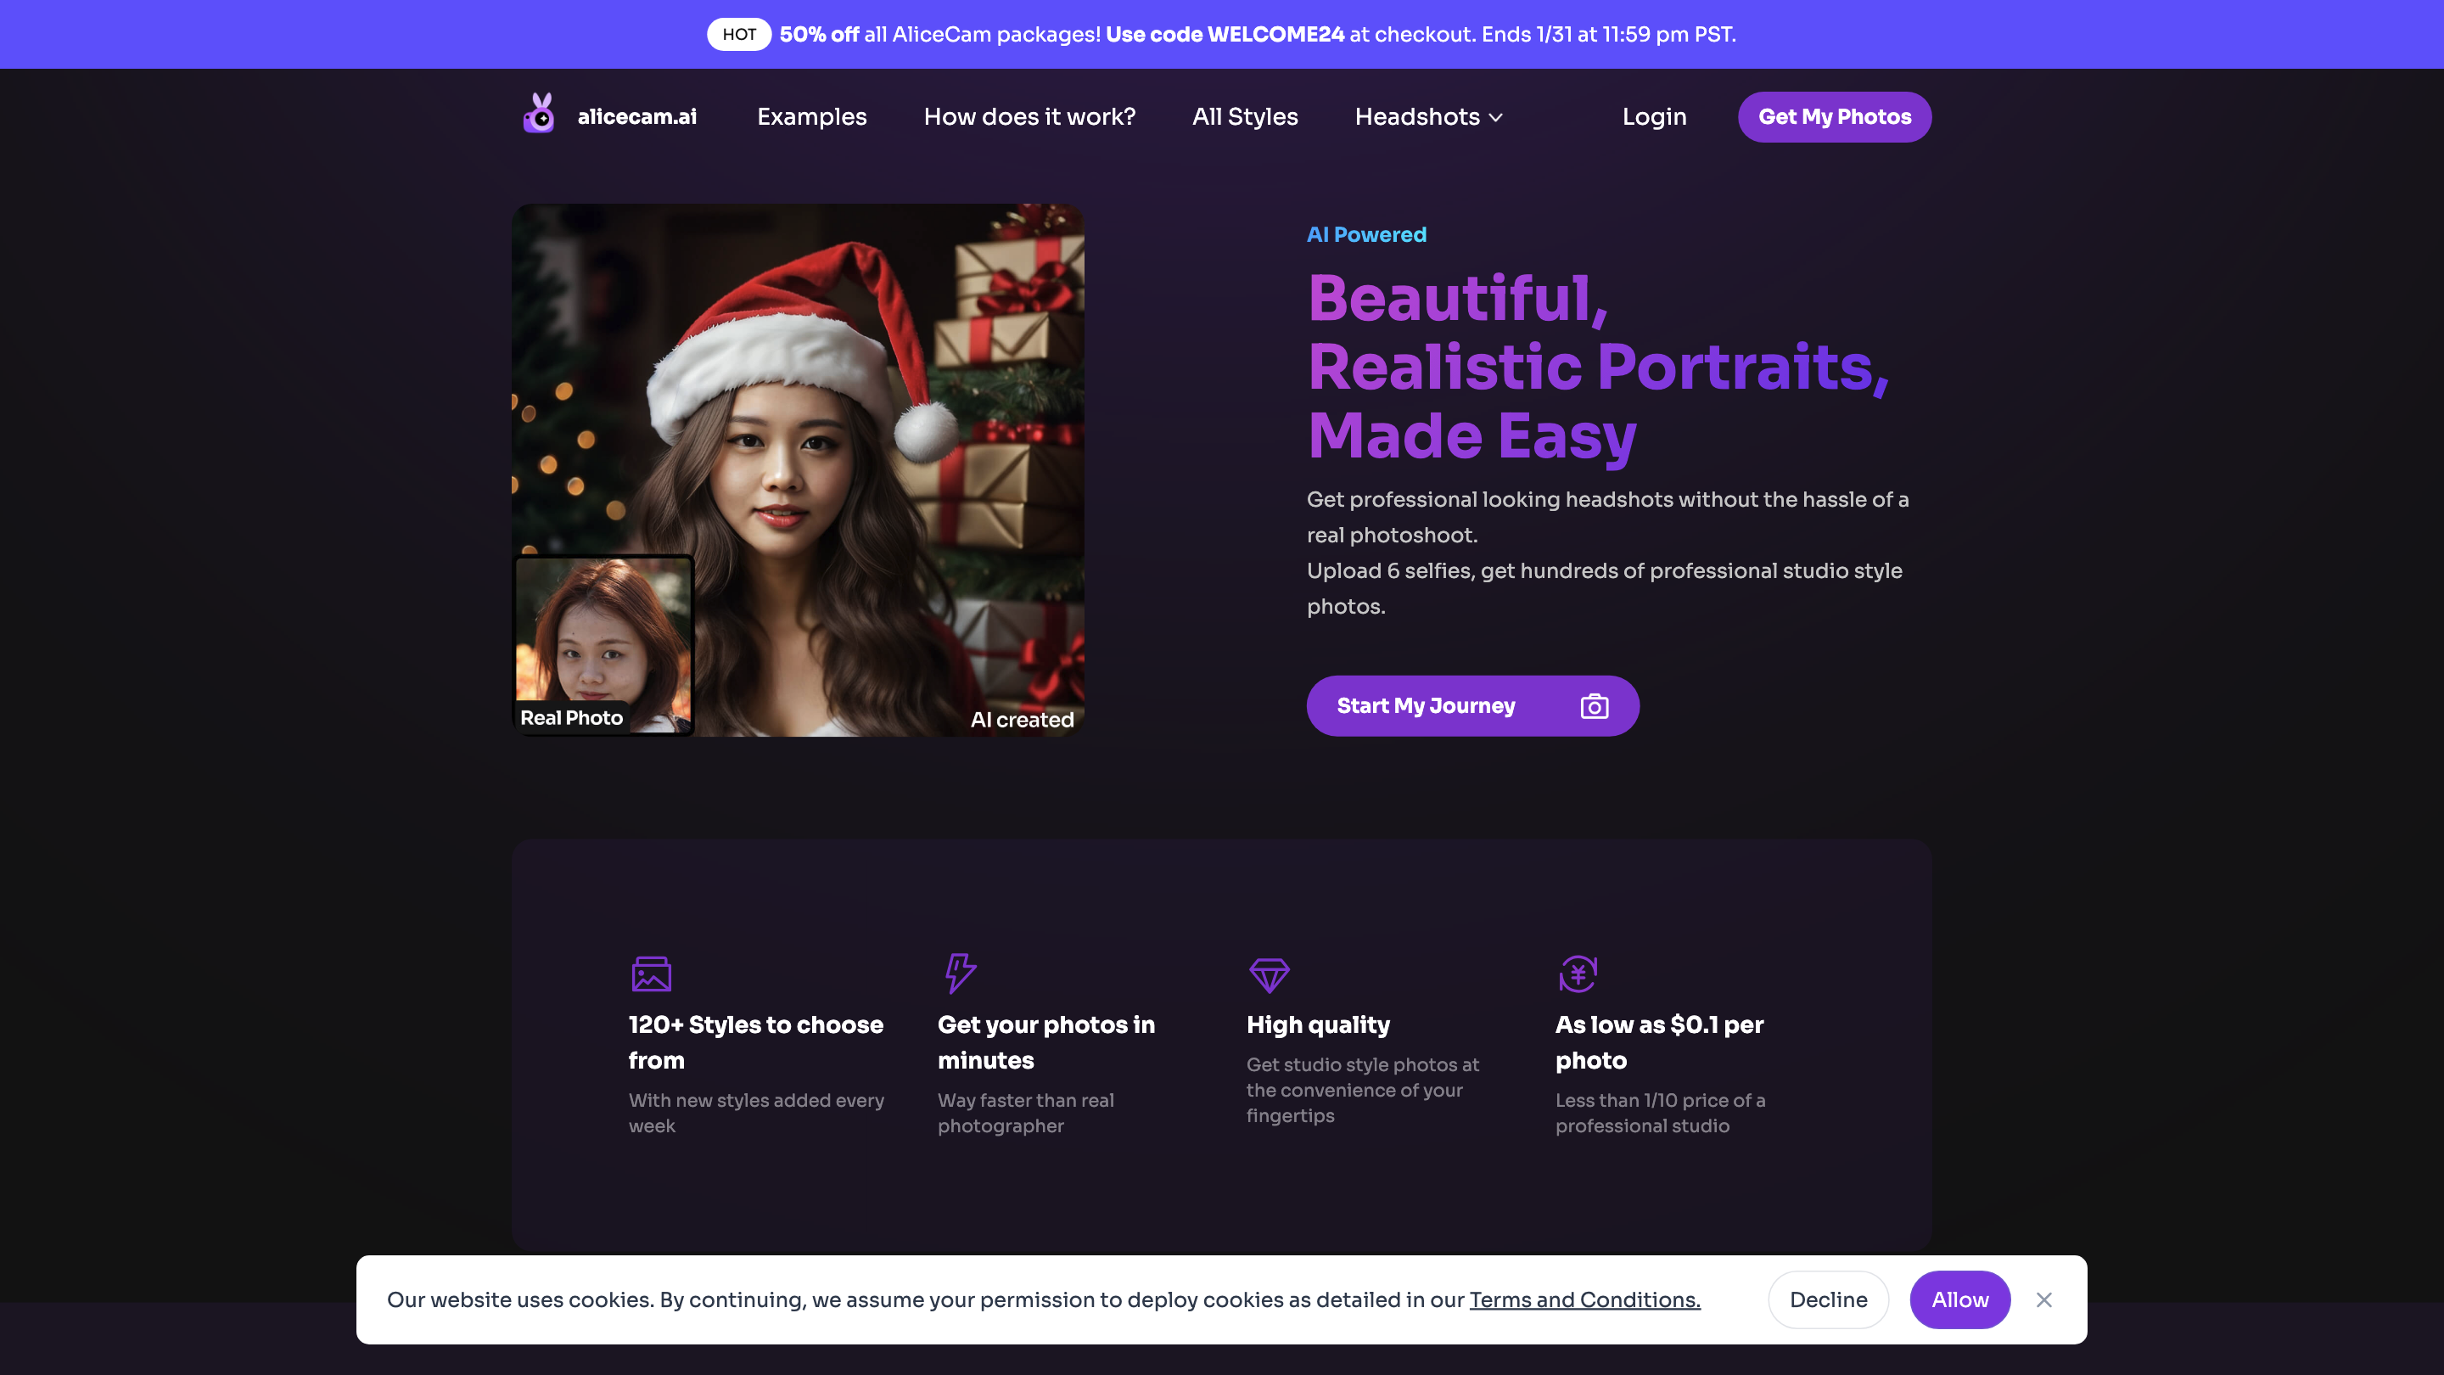Click the alicecam.ai brand name text
Screen dimensions: 2444x1375
tap(636, 117)
